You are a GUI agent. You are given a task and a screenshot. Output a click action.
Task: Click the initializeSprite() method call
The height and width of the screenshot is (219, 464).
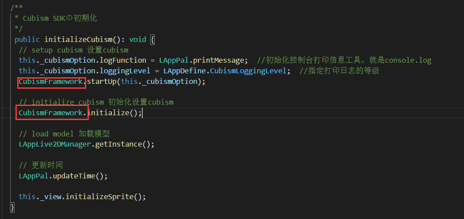(106, 196)
